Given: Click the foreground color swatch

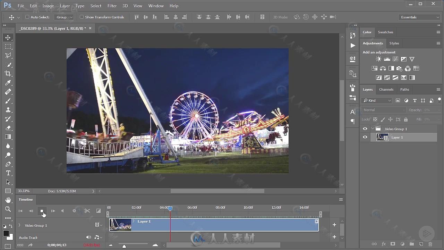Looking at the screenshot, I should tap(6, 233).
